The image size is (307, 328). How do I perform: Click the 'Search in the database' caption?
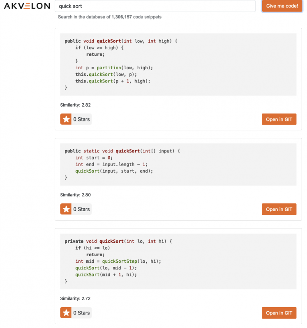(x=109, y=17)
